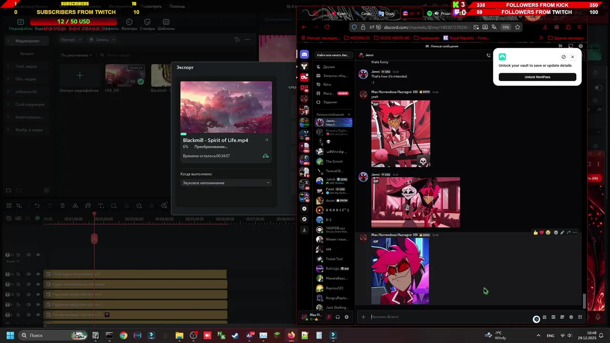The height and width of the screenshot is (343, 610).
Task: Open audio detach tool in Filmora toolbar
Action: [x=88, y=206]
